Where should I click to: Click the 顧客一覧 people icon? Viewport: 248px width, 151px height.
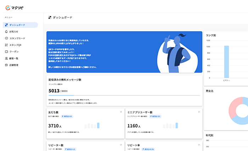[6, 58]
